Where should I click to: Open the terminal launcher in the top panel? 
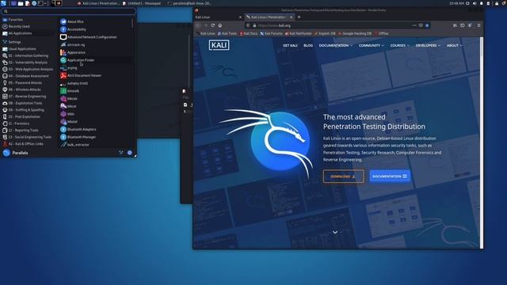(x=40, y=3)
